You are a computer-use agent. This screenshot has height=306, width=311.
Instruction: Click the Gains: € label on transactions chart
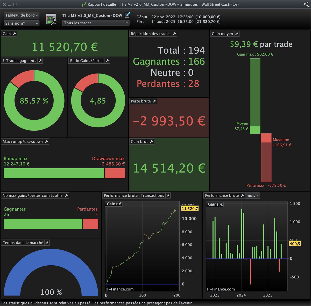point(114,204)
